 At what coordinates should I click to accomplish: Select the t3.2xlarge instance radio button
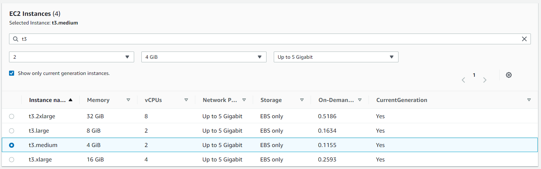click(12, 116)
